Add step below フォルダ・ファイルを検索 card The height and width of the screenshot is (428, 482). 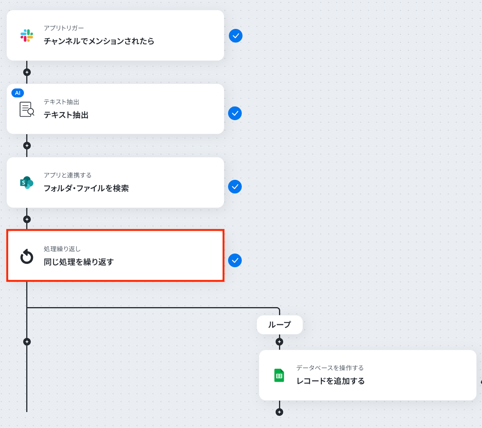[27, 219]
